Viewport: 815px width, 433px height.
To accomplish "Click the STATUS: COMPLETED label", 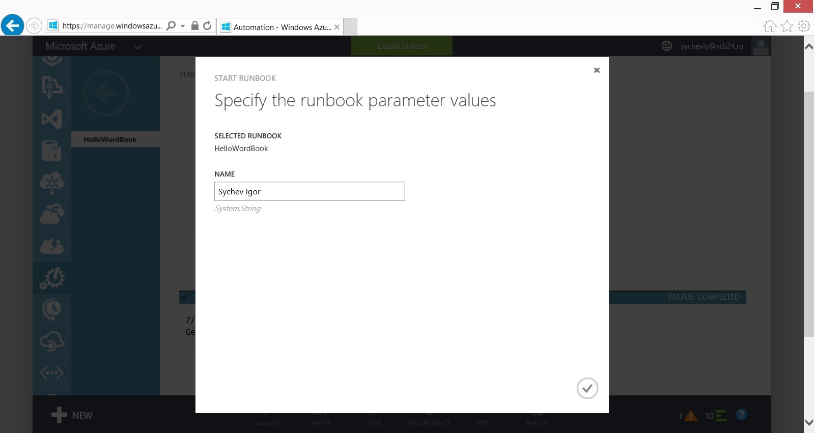I will click(x=704, y=297).
